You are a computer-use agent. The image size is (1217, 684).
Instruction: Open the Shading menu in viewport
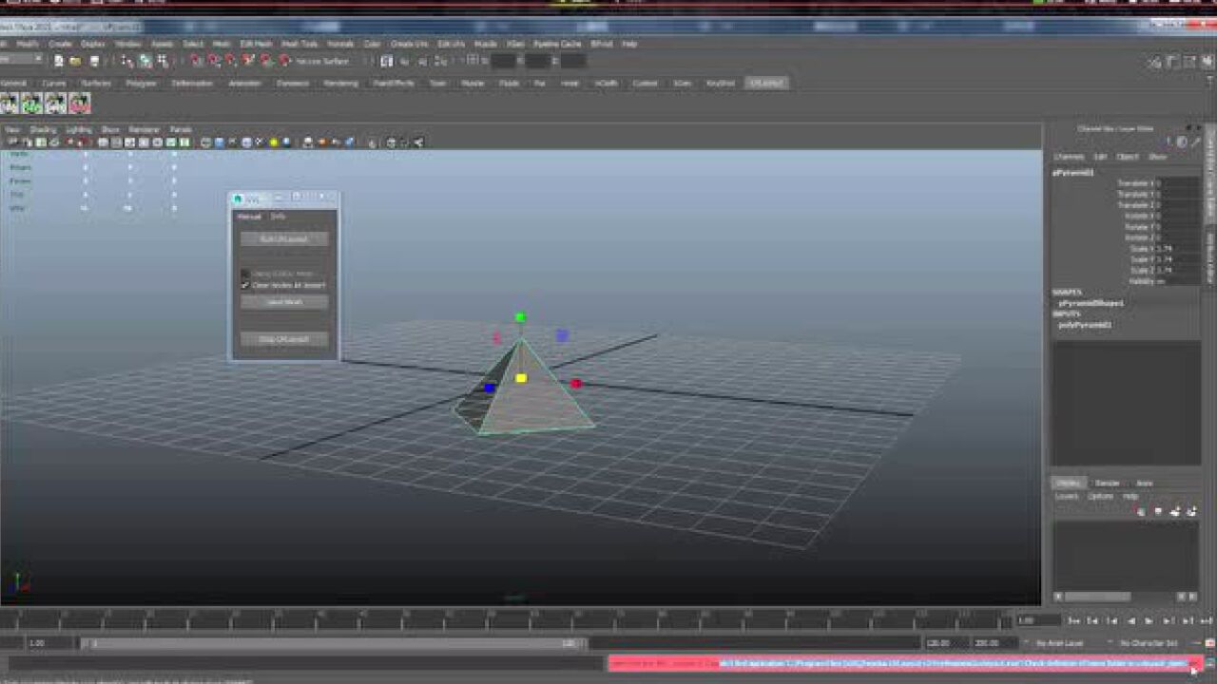click(43, 129)
